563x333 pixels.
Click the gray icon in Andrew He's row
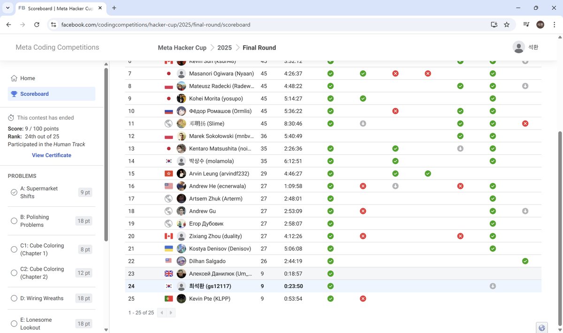point(395,186)
